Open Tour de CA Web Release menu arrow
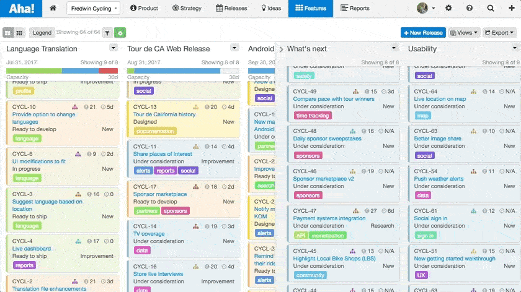Image resolution: width=521 pixels, height=292 pixels. point(234,48)
